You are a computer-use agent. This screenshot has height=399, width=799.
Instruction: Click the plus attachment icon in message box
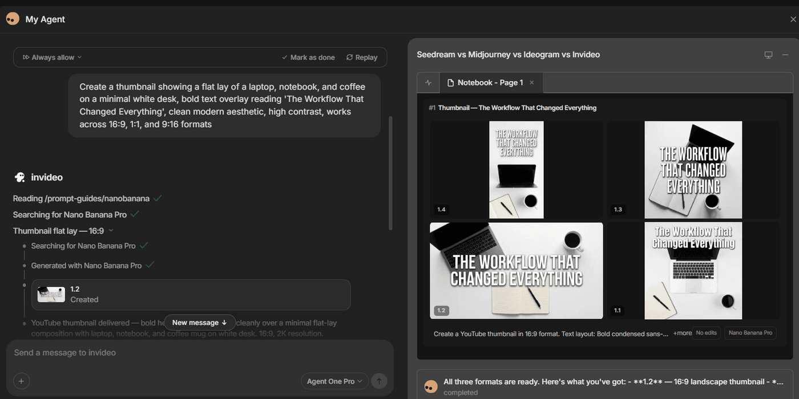point(21,381)
